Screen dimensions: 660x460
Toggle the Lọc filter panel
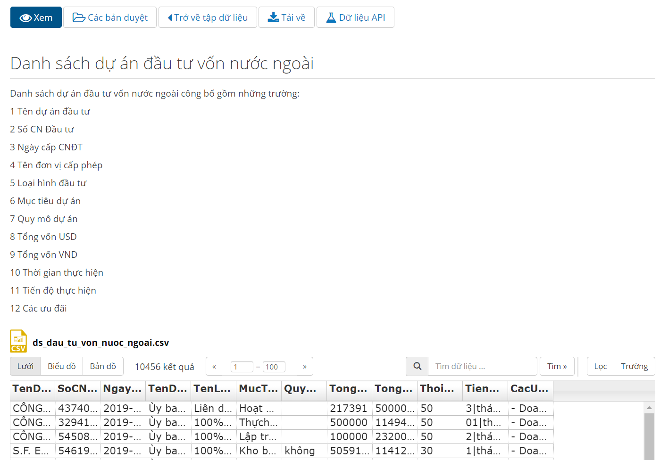pyautogui.click(x=600, y=366)
